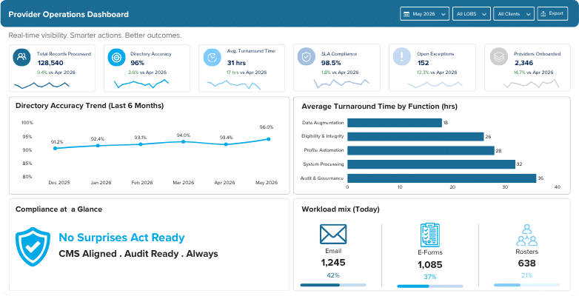Click the Directory Accuracy target icon
The width and height of the screenshot is (579, 296).
[x=116, y=57]
